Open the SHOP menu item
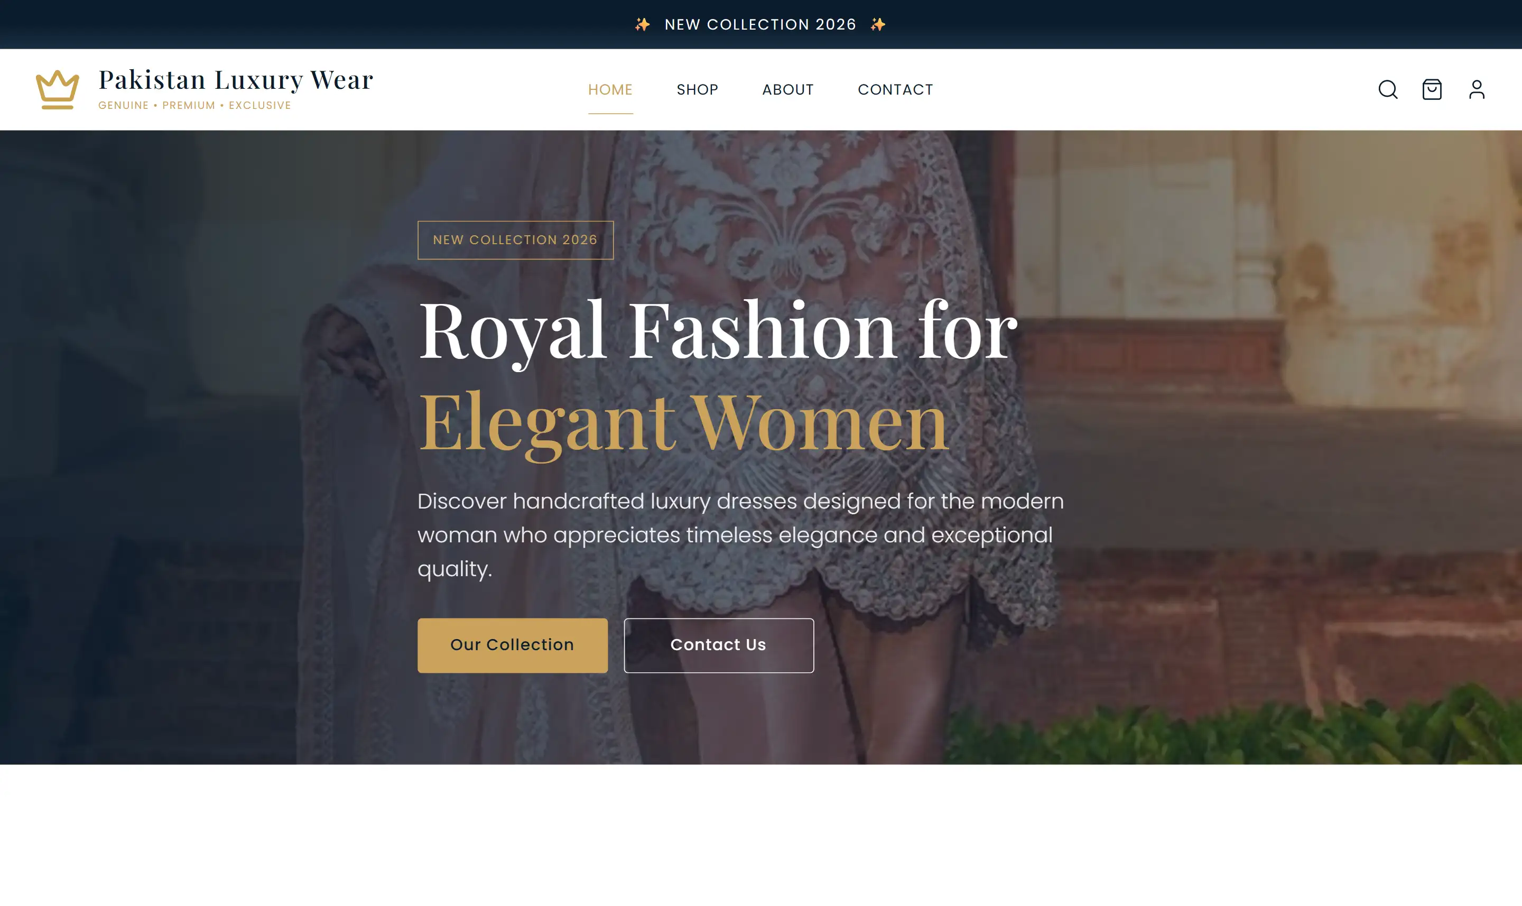Viewport: 1522px width, 906px height. [x=698, y=90]
